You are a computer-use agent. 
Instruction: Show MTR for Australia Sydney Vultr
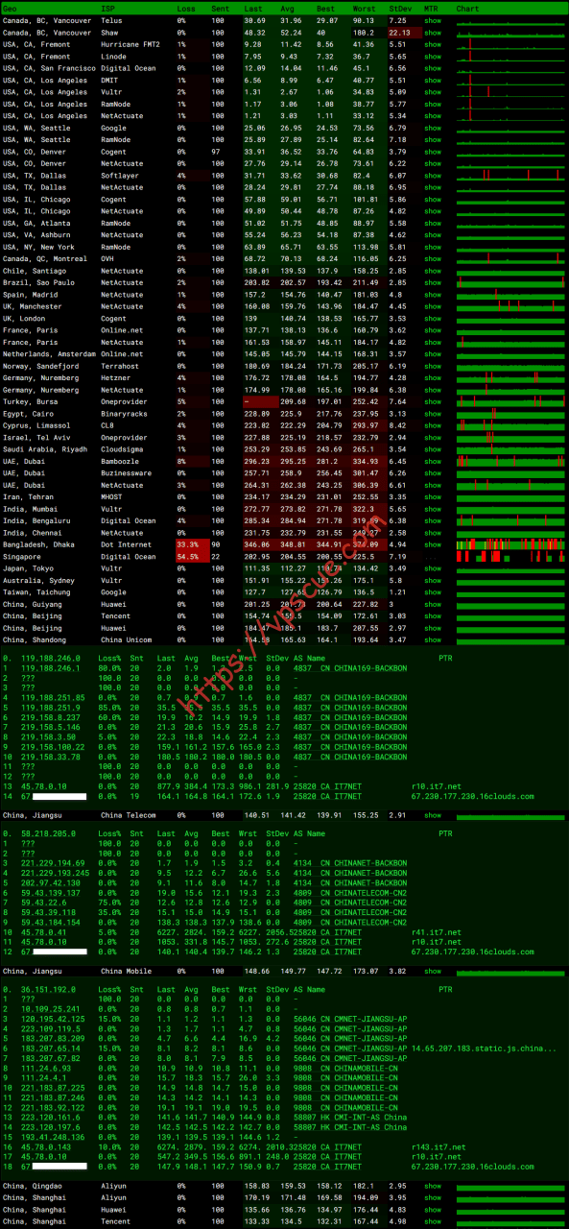(x=433, y=581)
